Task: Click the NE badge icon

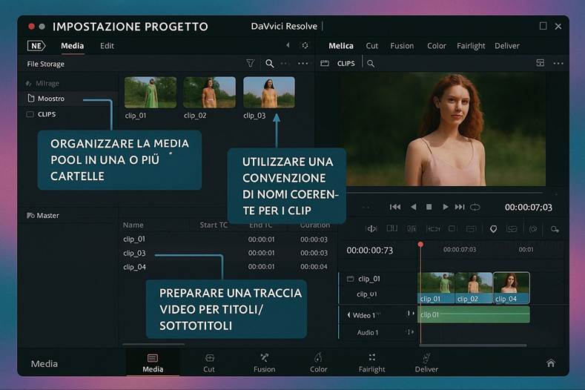Action: click(36, 46)
